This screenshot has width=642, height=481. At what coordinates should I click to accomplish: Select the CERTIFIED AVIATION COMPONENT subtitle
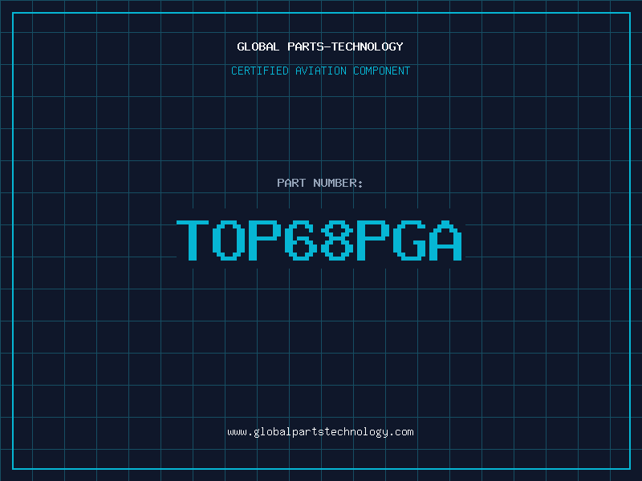coord(320,71)
